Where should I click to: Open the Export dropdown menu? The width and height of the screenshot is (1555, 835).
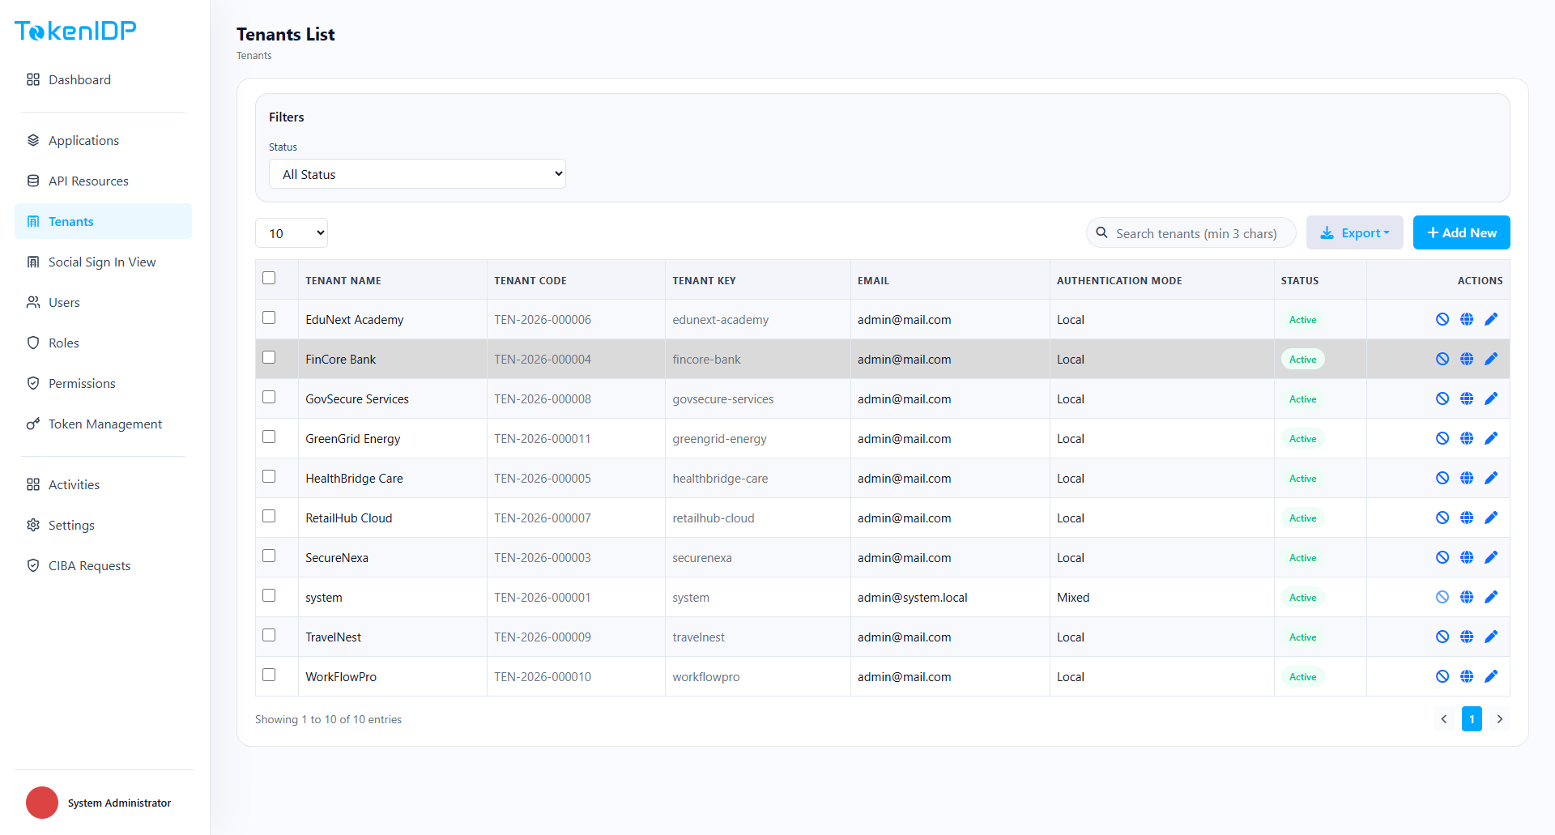click(x=1354, y=232)
